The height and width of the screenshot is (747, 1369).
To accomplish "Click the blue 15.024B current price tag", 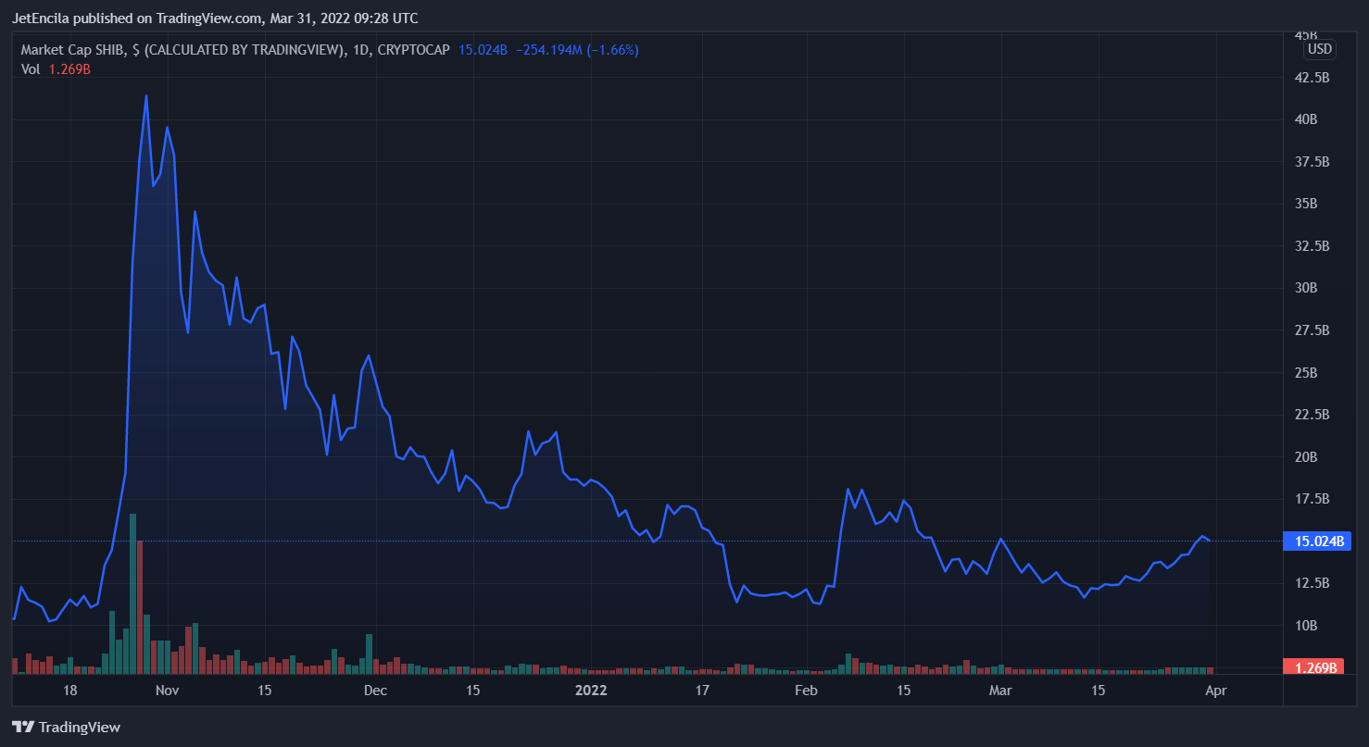I will coord(1314,542).
